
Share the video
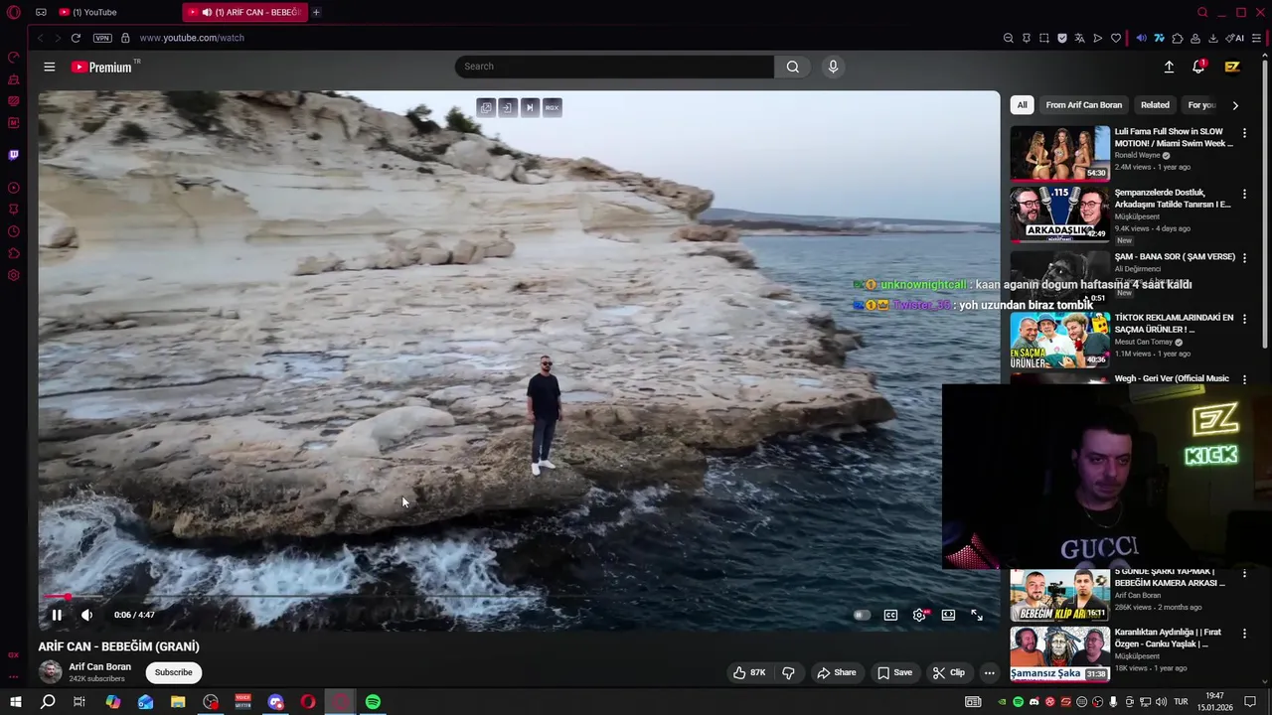tap(836, 672)
